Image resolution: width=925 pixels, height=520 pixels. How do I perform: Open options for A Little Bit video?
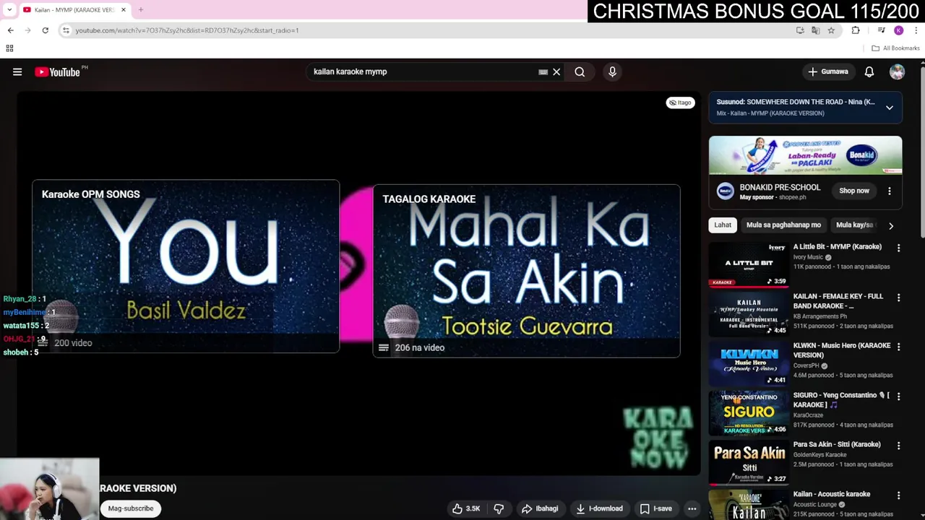[898, 248]
